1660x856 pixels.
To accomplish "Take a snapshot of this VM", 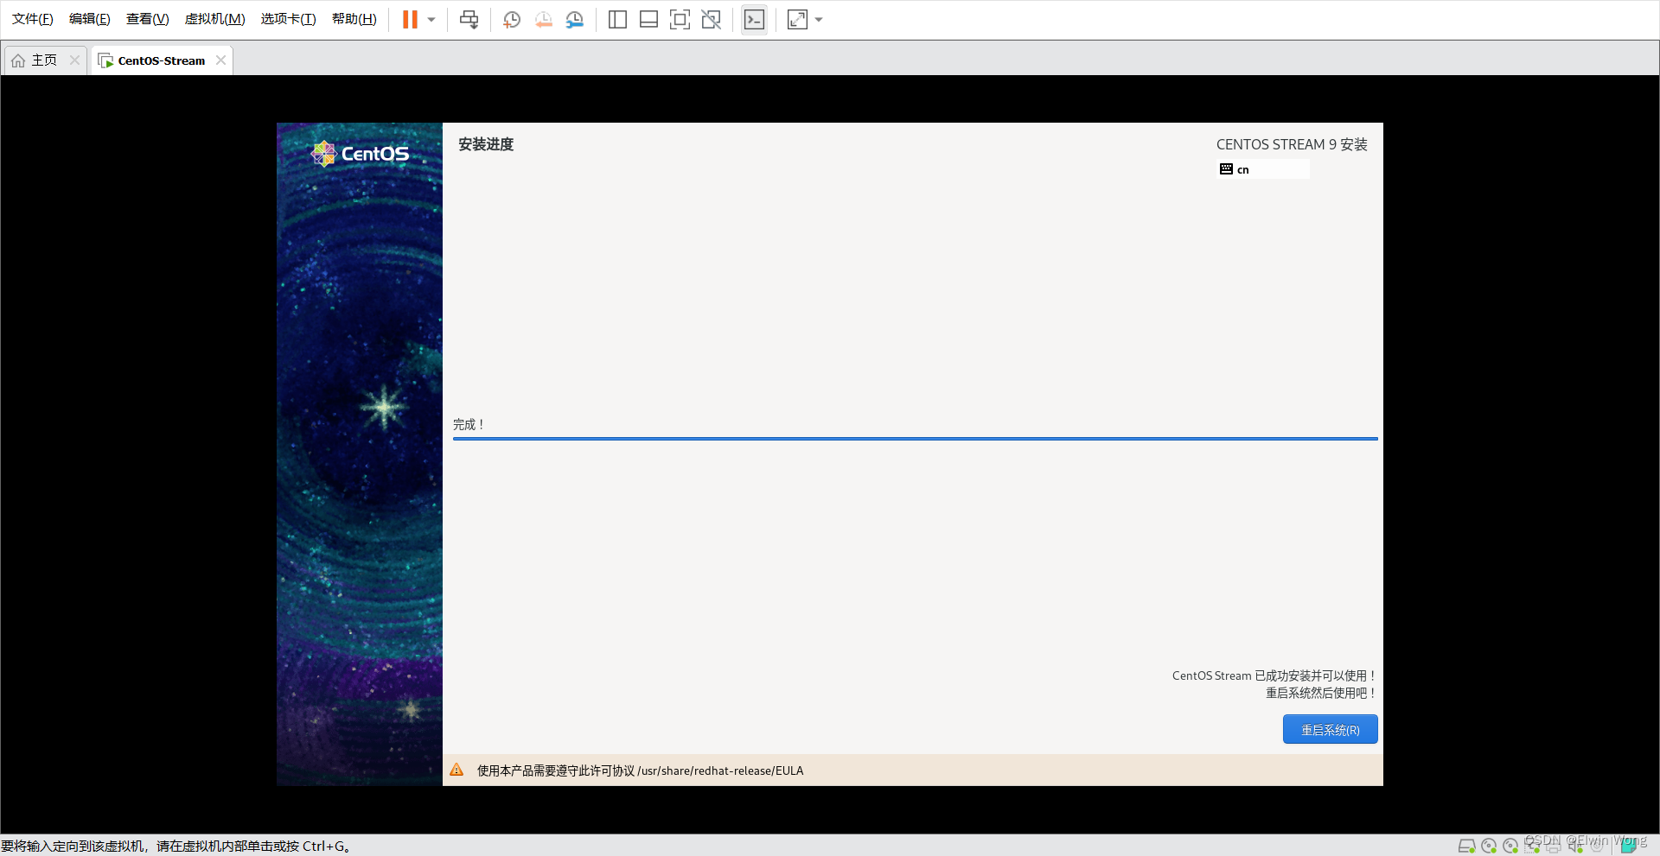I will [512, 19].
